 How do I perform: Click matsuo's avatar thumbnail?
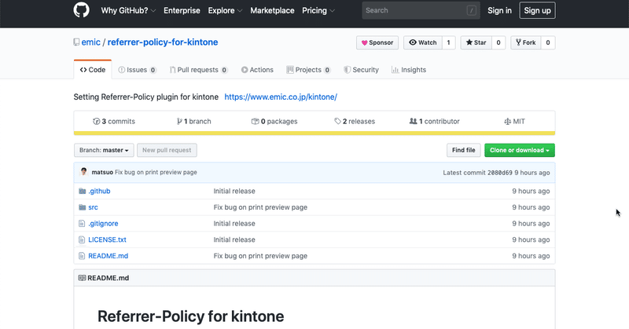point(83,171)
